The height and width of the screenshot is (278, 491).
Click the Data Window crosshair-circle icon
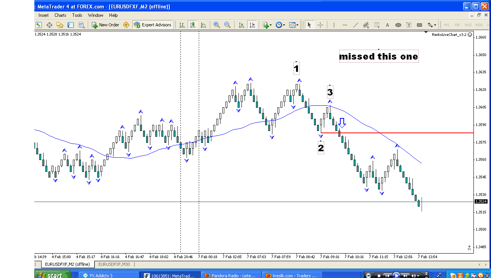click(49, 25)
